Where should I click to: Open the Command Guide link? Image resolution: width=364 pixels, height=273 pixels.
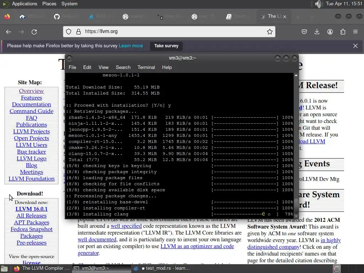click(31, 111)
